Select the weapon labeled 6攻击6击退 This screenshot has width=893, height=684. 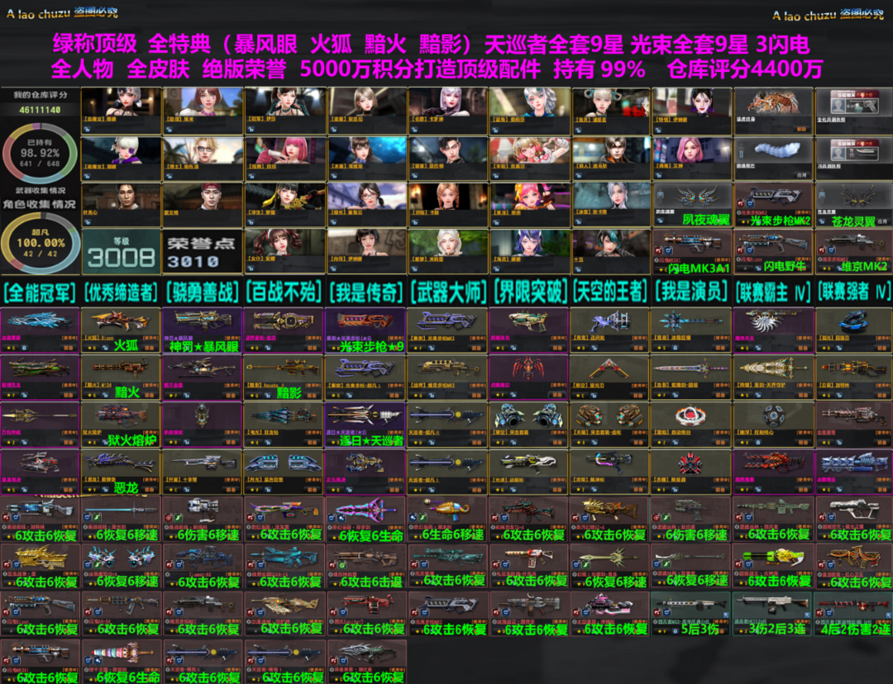pos(365,567)
